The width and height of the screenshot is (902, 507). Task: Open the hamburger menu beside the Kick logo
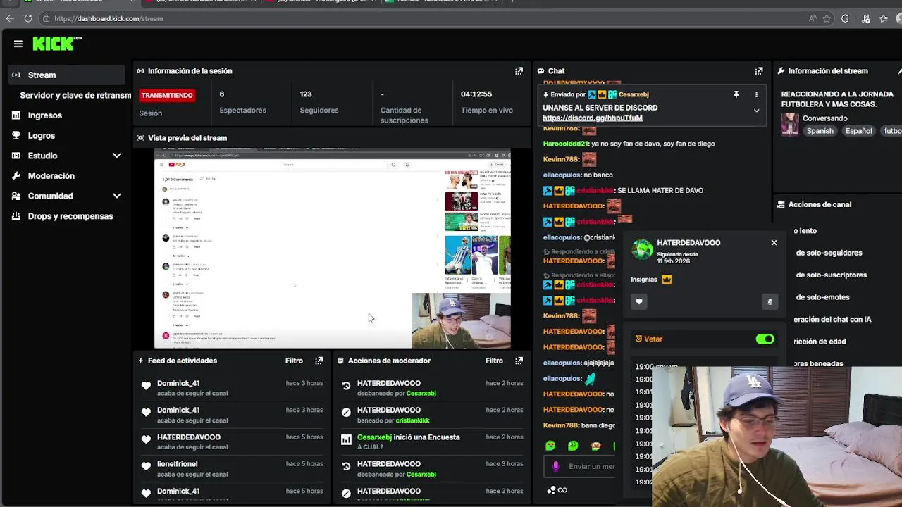click(18, 44)
